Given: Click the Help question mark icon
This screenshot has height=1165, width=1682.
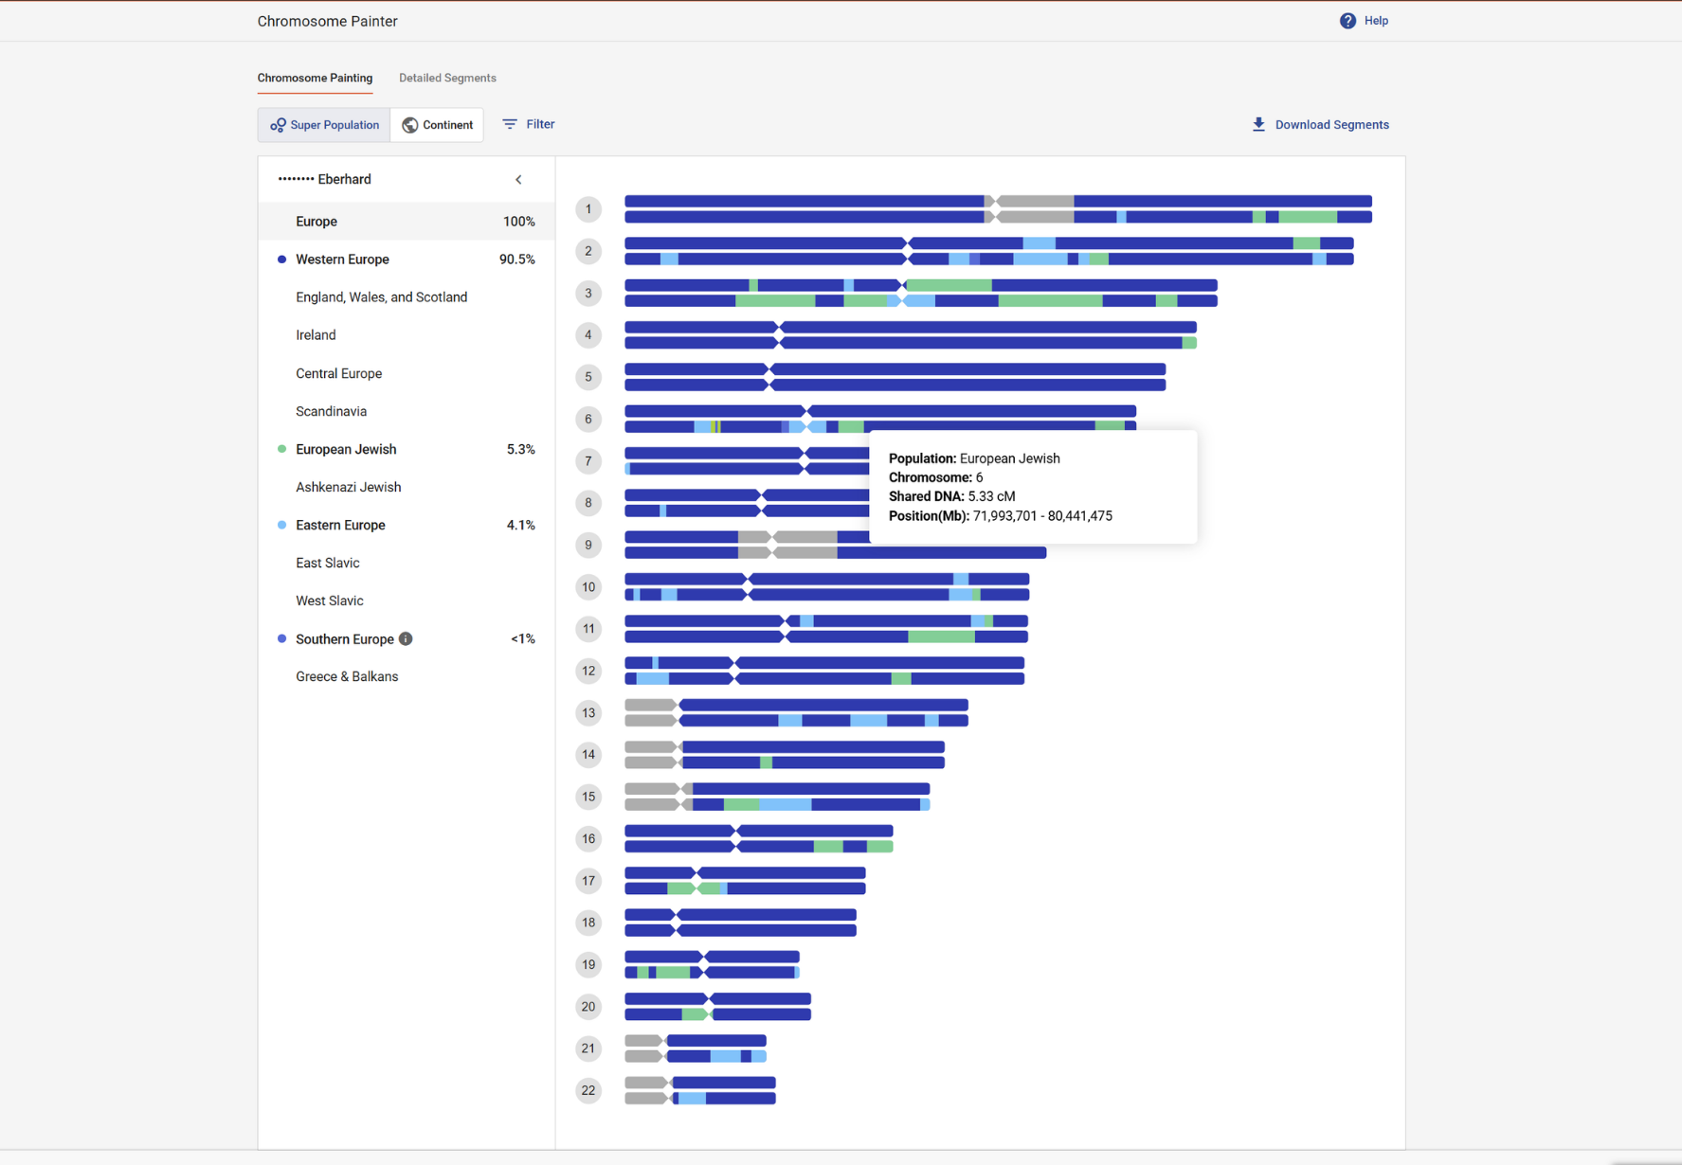Looking at the screenshot, I should (x=1347, y=21).
